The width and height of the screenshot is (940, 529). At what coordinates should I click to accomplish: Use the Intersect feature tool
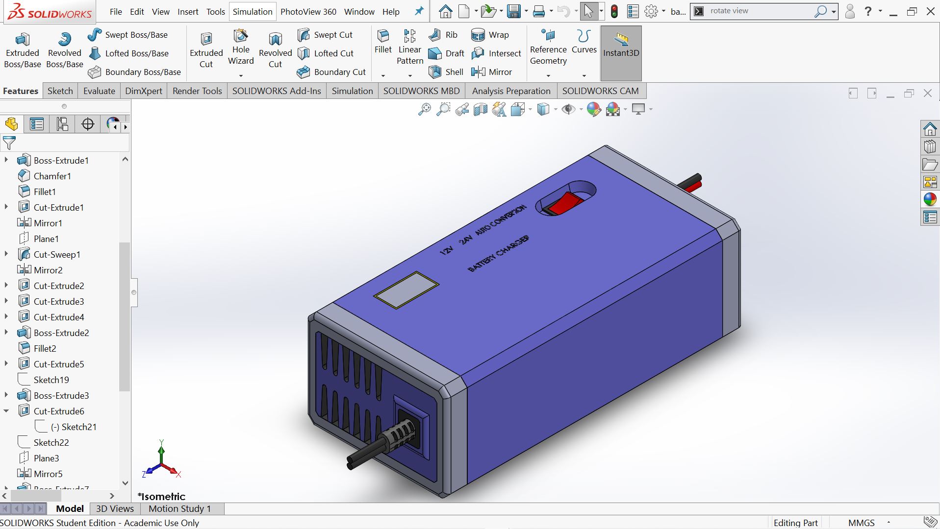coord(496,53)
